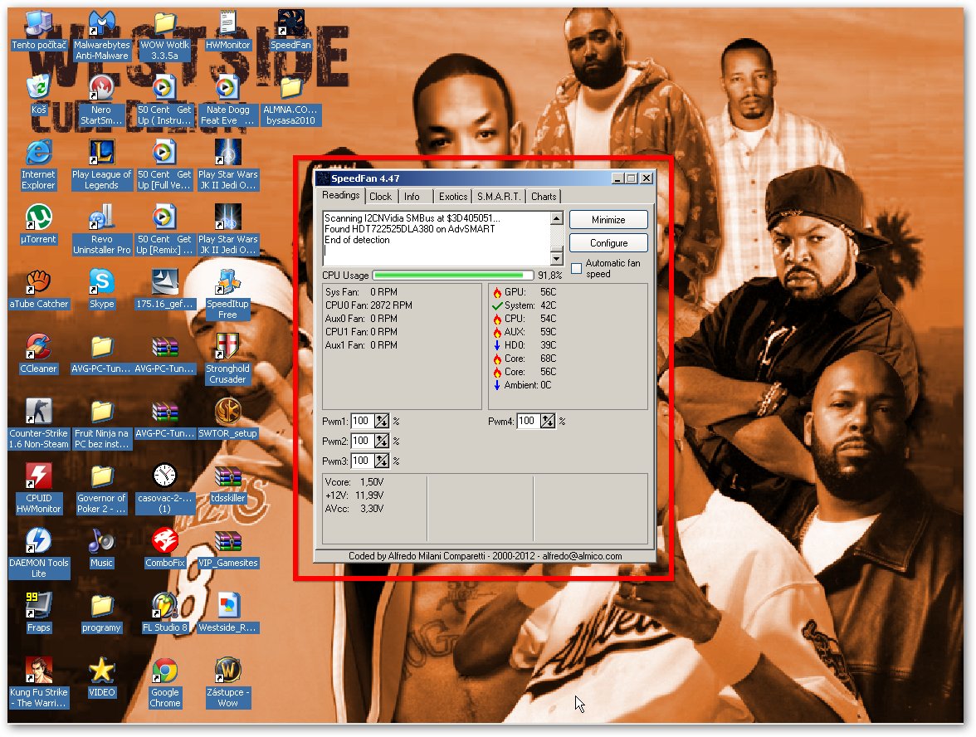Click the +12V 11,99V voltage reading
Viewport: 976px width, 737px height.
354,495
